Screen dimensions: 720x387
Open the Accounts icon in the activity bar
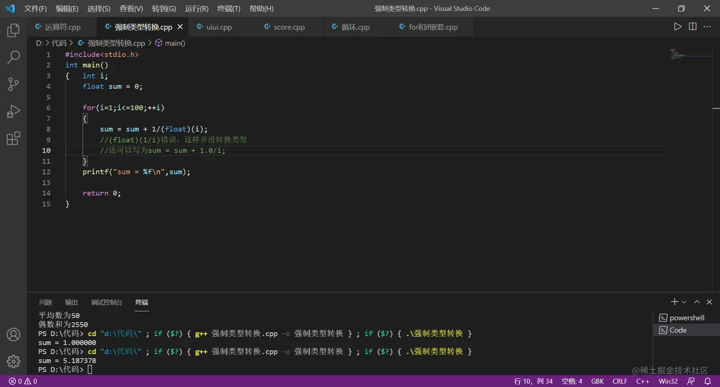tap(13, 335)
